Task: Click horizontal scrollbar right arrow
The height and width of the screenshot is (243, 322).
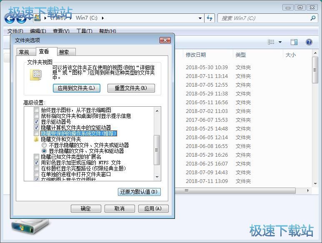Action: coord(308,190)
